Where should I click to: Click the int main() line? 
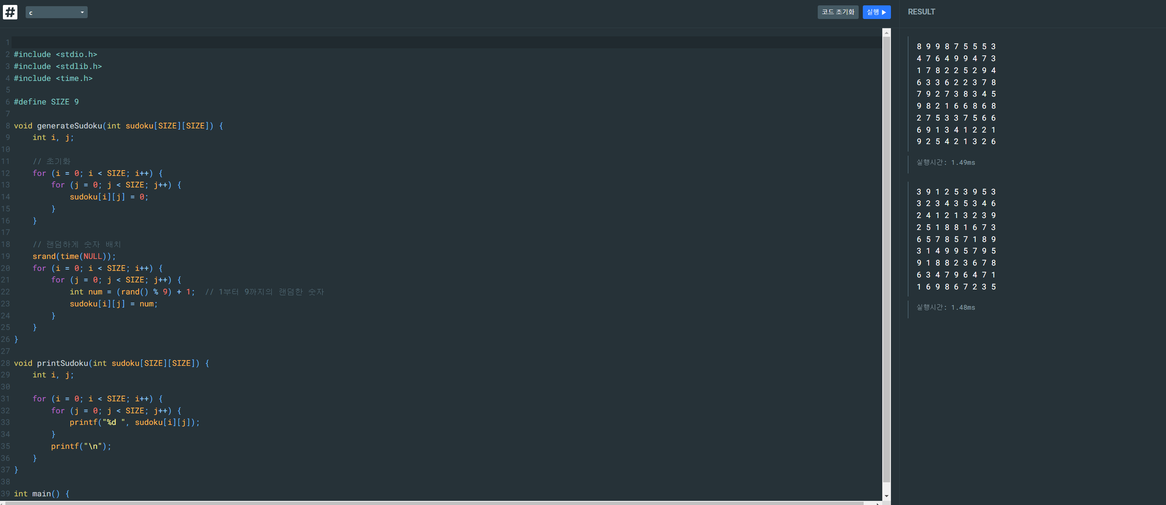point(42,494)
